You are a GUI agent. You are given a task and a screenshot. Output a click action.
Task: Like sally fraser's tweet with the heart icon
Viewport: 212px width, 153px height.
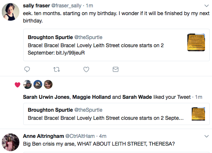point(86,69)
